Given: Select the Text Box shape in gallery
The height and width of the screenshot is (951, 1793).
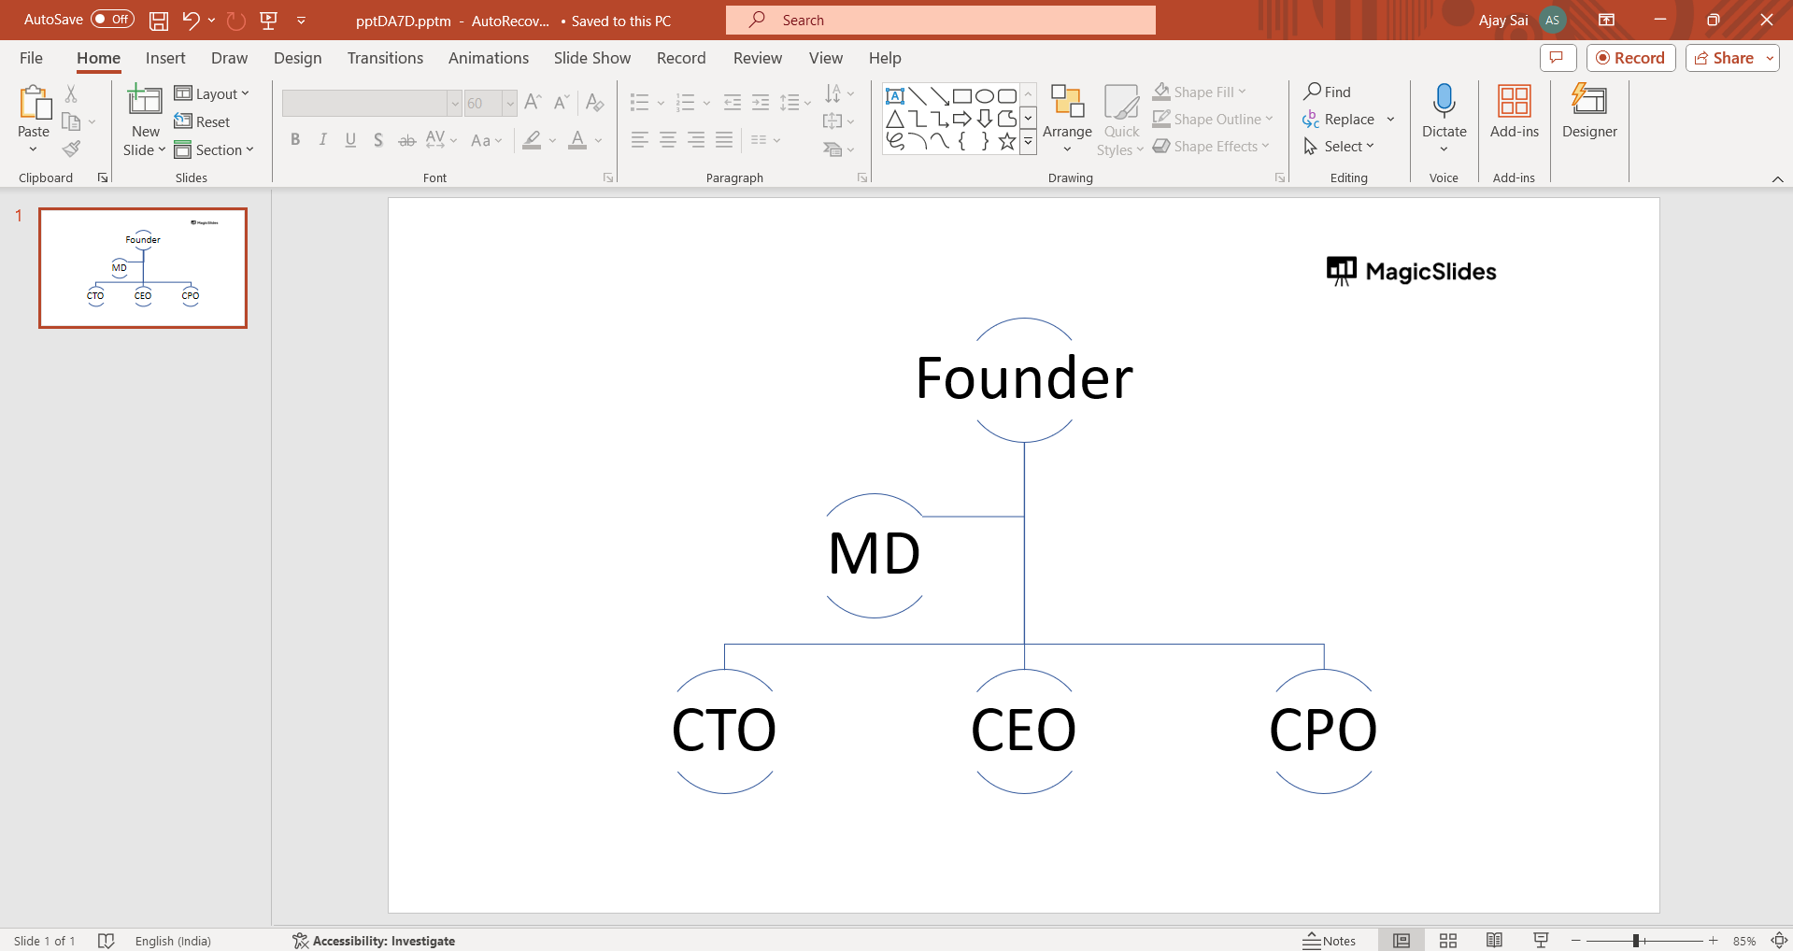Looking at the screenshot, I should (895, 96).
